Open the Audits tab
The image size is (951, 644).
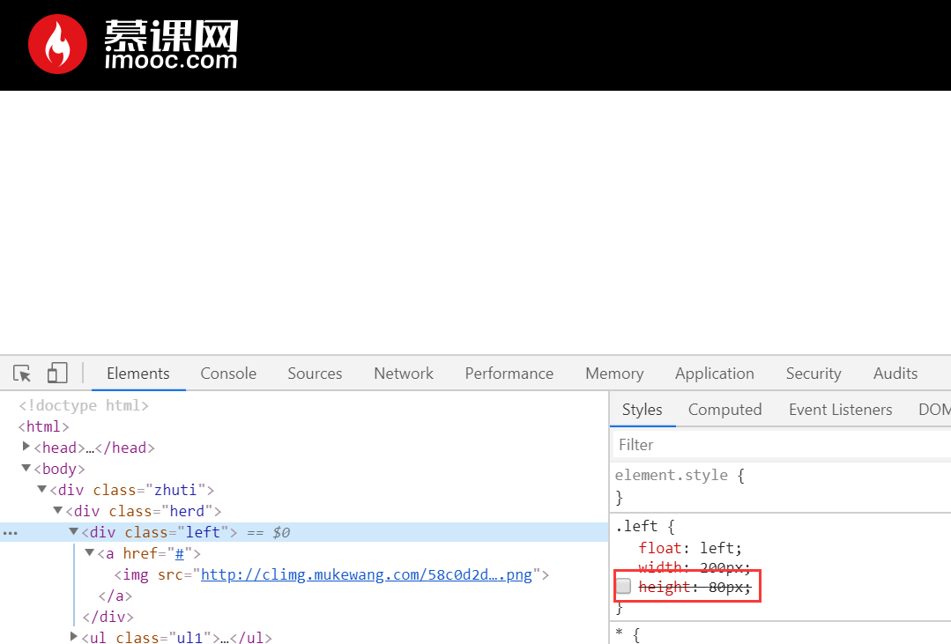coord(895,374)
